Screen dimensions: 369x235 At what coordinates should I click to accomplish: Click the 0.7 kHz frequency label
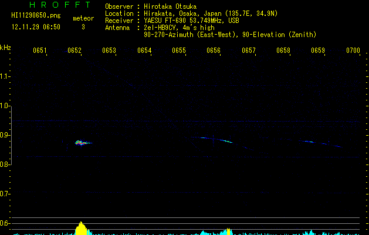coord(5,194)
